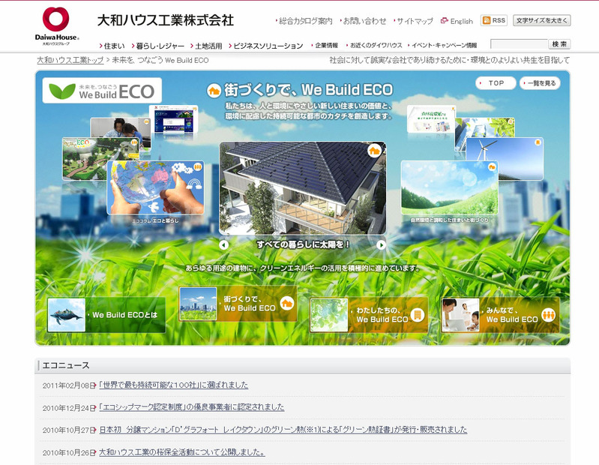Click すべての暮らしに太陽を！ caption
The width and height of the screenshot is (599, 465).
click(x=303, y=244)
